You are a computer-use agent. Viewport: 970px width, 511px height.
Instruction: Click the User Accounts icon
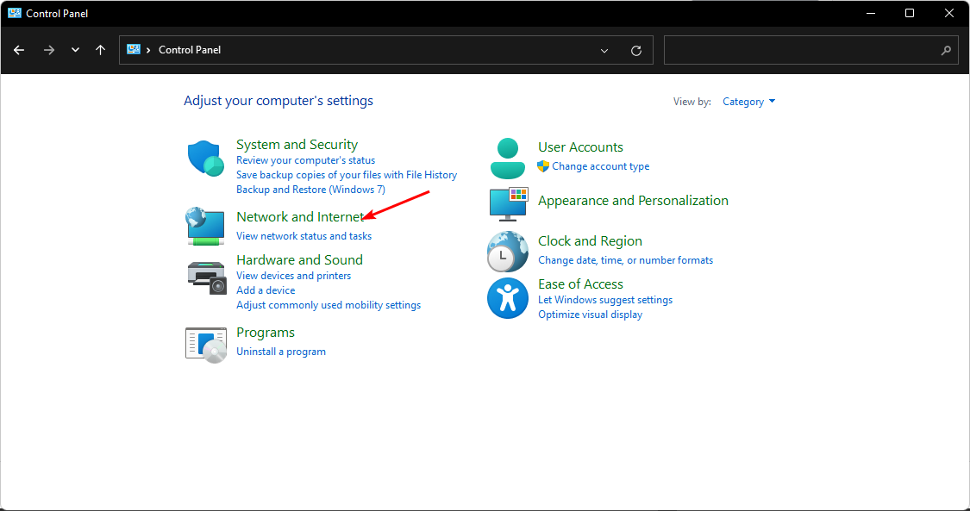pos(507,158)
